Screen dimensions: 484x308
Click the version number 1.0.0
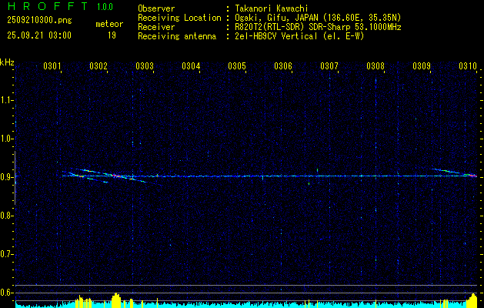pos(105,7)
